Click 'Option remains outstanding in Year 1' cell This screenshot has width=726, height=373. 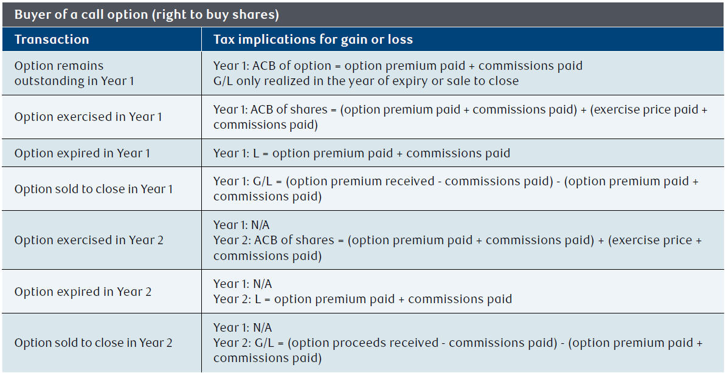click(102, 73)
